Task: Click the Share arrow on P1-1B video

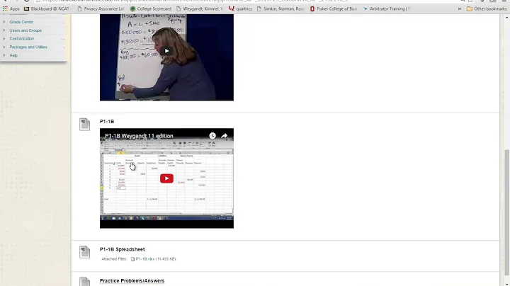Action: (x=224, y=135)
